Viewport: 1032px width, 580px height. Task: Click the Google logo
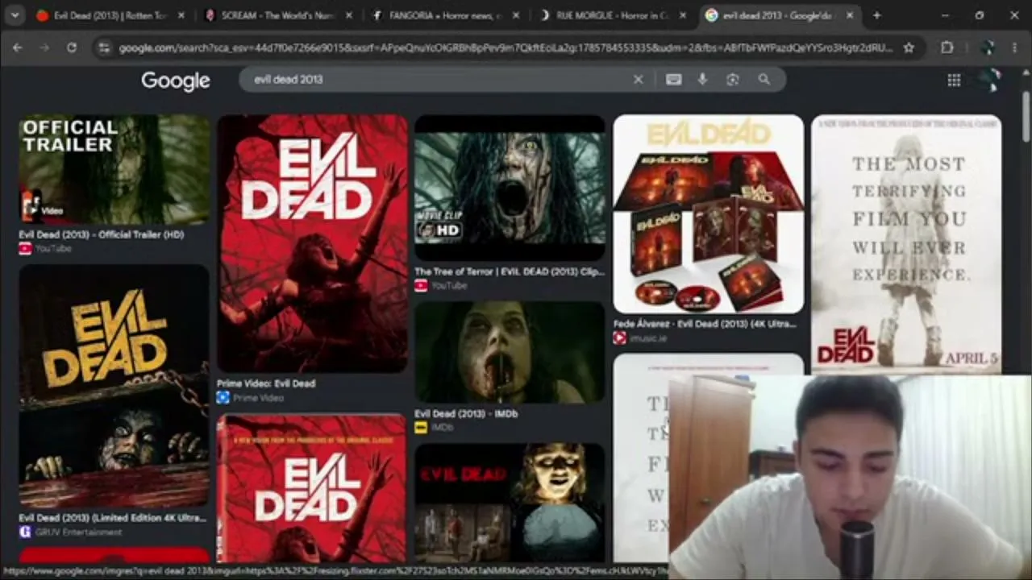coord(176,81)
